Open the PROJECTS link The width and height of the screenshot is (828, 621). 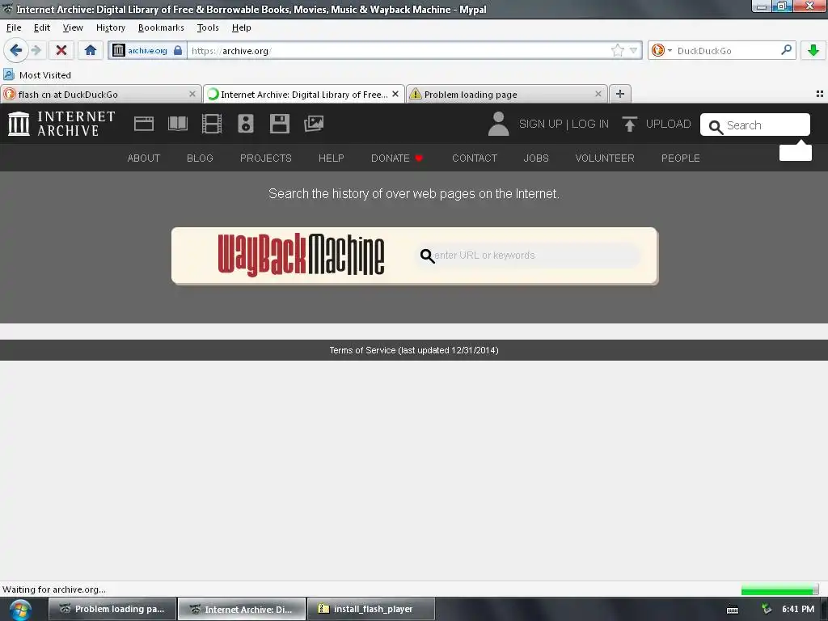(x=265, y=158)
